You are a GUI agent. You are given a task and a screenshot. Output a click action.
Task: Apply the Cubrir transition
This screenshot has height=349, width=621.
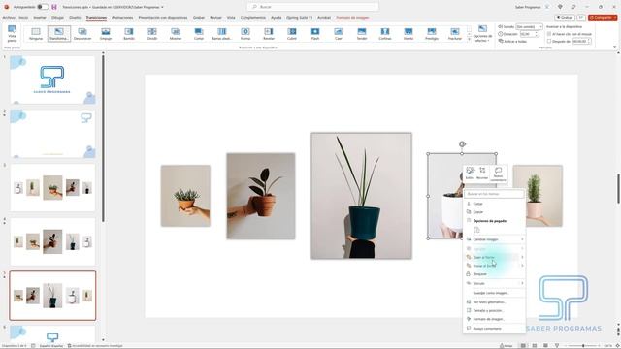tap(292, 34)
